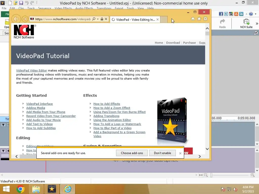Open the video track dropdown triangle
Screen dimensions: 259x194
pos(3,125)
